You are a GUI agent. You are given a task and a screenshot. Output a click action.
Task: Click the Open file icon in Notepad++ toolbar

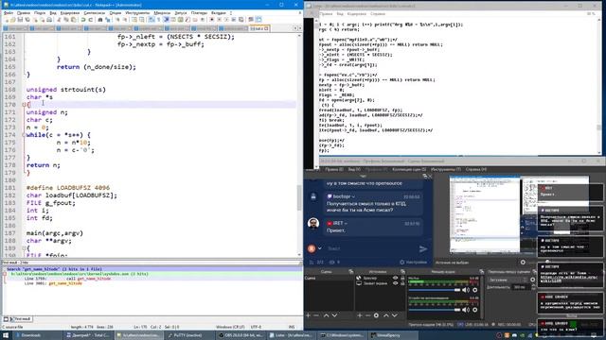(x=13, y=20)
